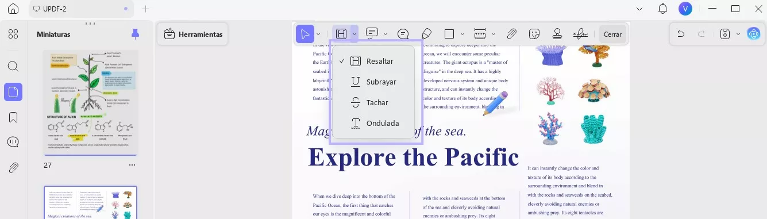Choose the sticker tool icon
This screenshot has height=219, width=767.
click(534, 34)
